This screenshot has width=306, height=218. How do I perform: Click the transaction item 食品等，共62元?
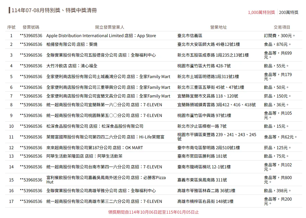tap(280, 137)
